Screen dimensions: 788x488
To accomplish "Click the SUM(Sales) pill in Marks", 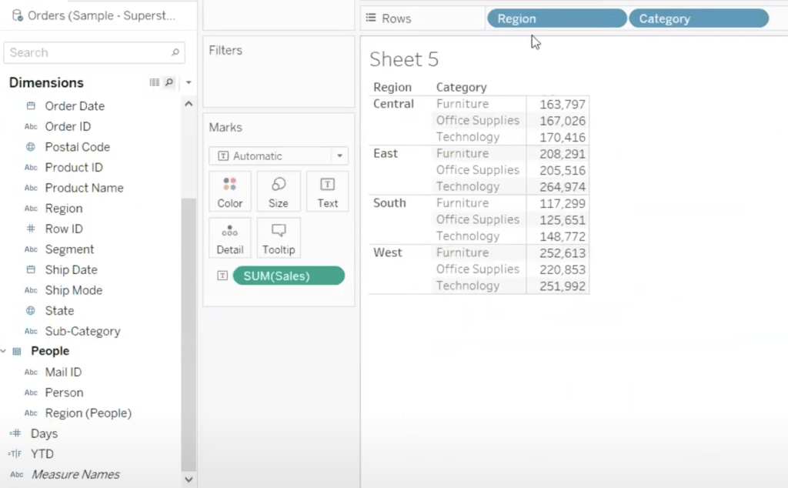I will coord(289,276).
